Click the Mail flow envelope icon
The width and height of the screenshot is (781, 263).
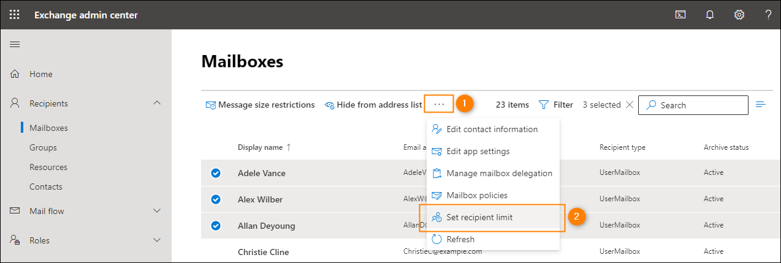pyautogui.click(x=15, y=211)
